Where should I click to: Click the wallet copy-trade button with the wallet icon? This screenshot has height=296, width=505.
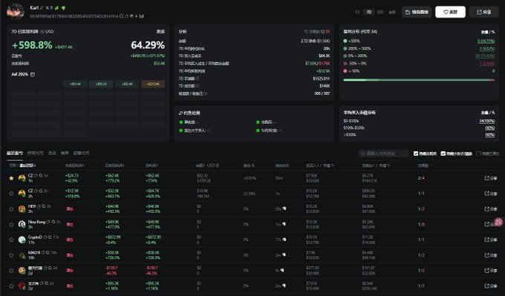[417, 12]
